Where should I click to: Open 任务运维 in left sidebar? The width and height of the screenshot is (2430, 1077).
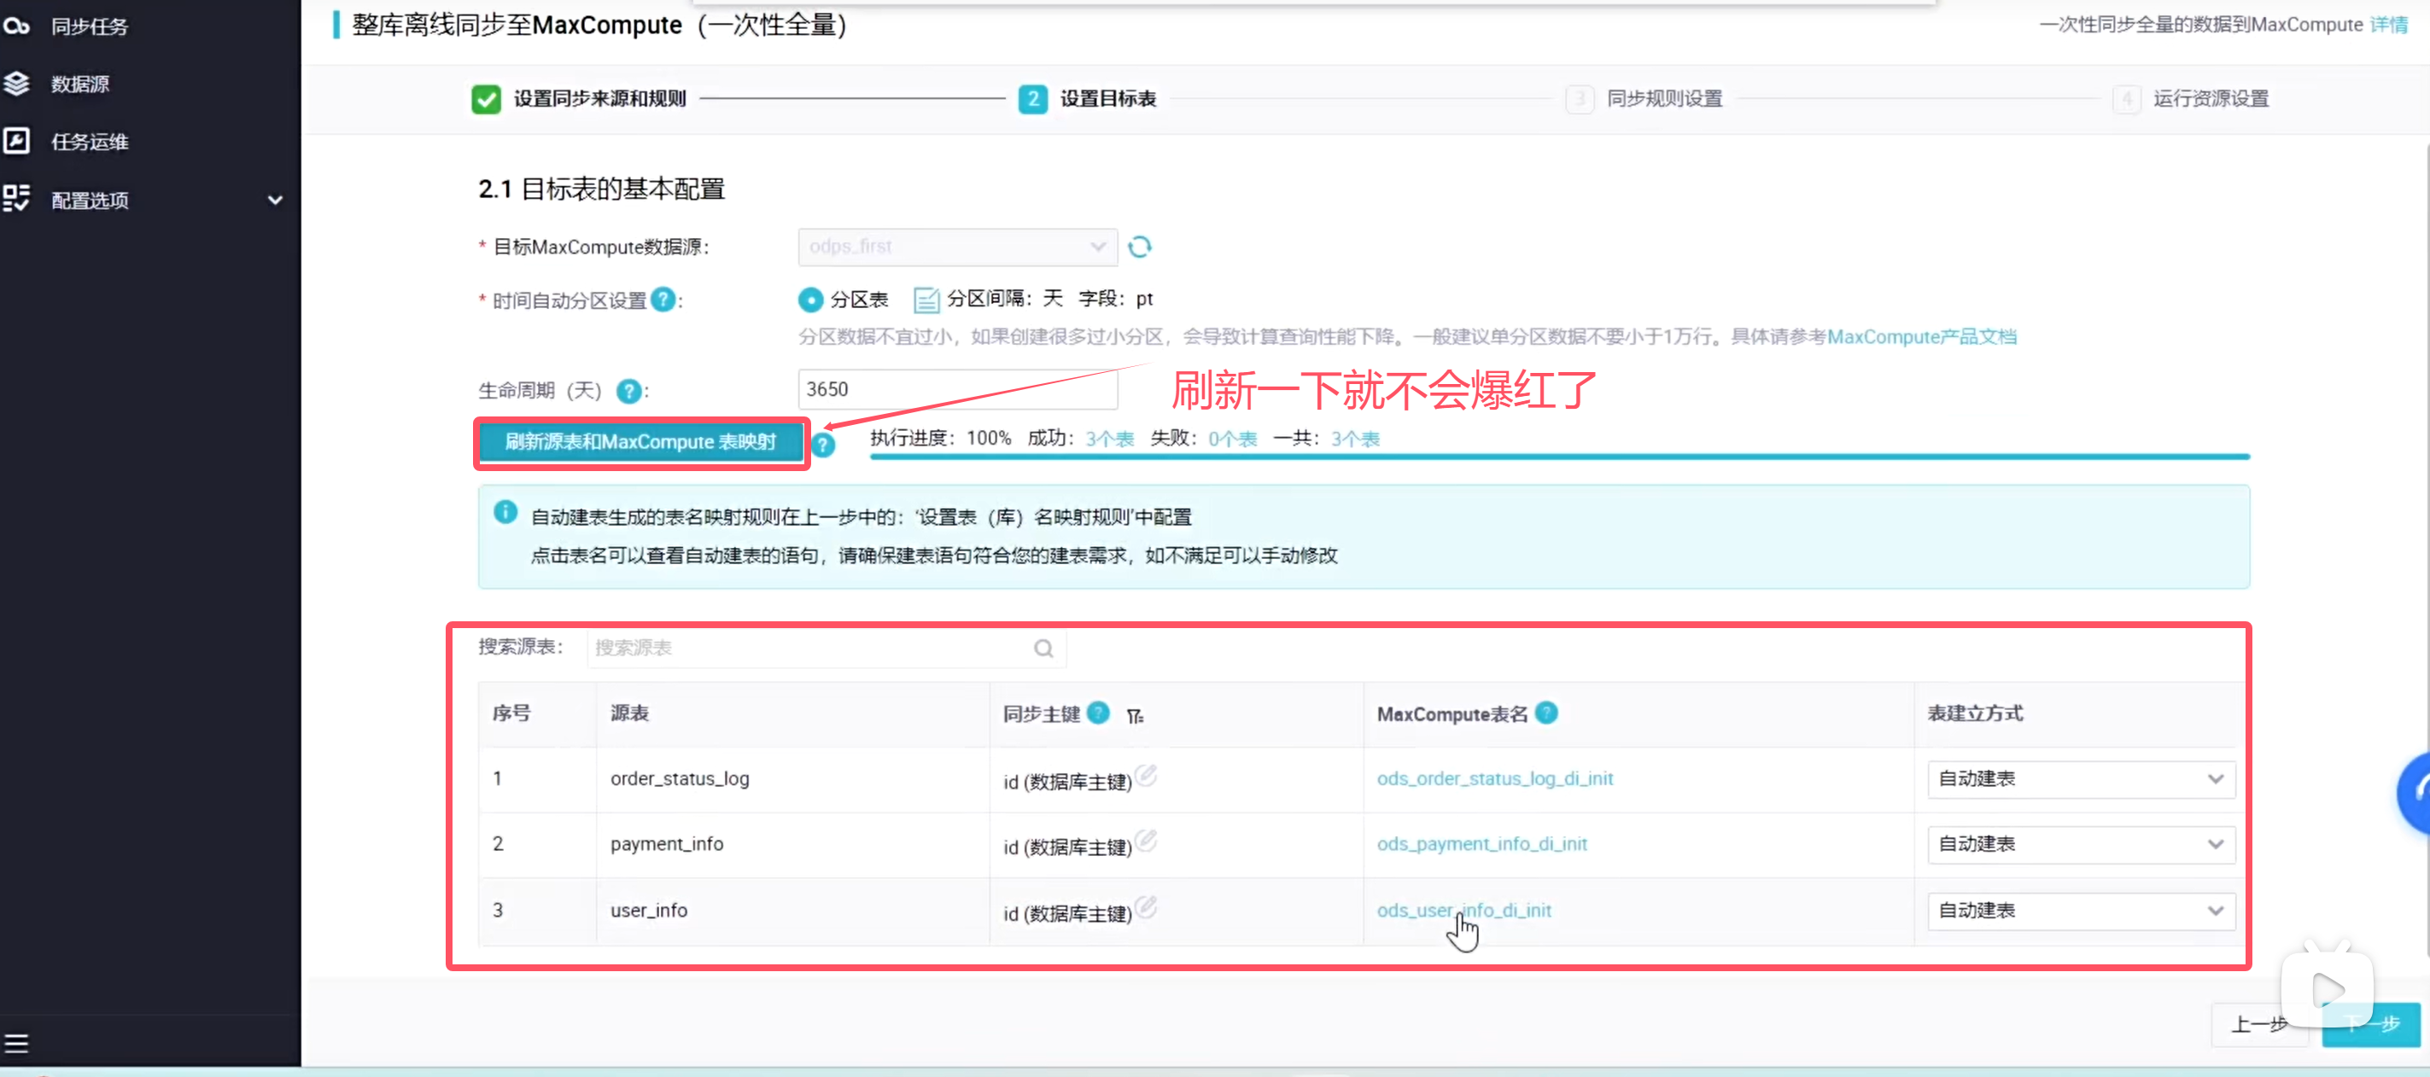click(x=89, y=142)
